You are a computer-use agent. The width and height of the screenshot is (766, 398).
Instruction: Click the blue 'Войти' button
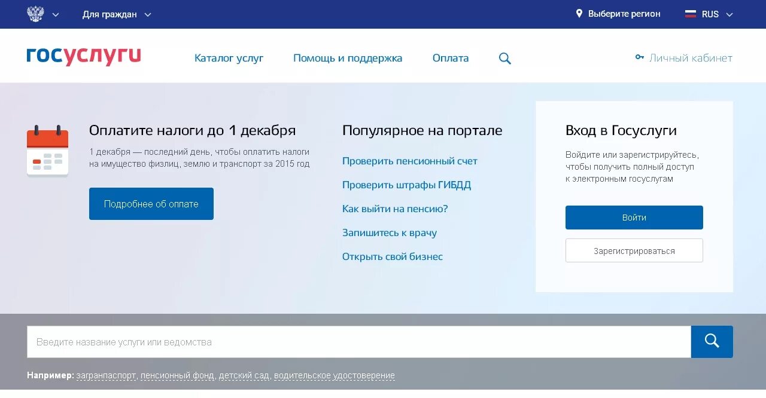pos(634,218)
